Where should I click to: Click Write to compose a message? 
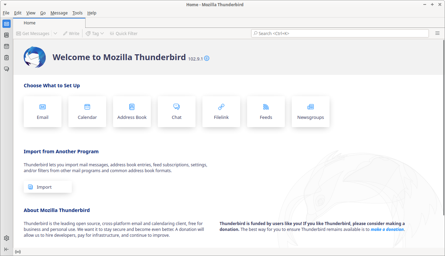[x=71, y=33]
